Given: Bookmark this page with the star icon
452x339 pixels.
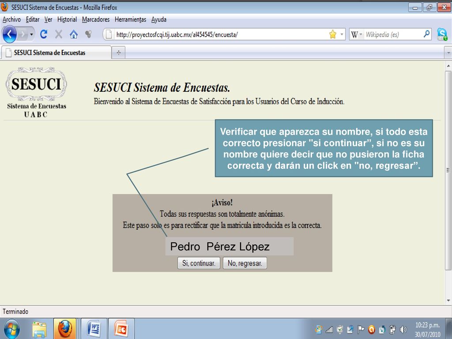Looking at the screenshot, I should (x=333, y=34).
